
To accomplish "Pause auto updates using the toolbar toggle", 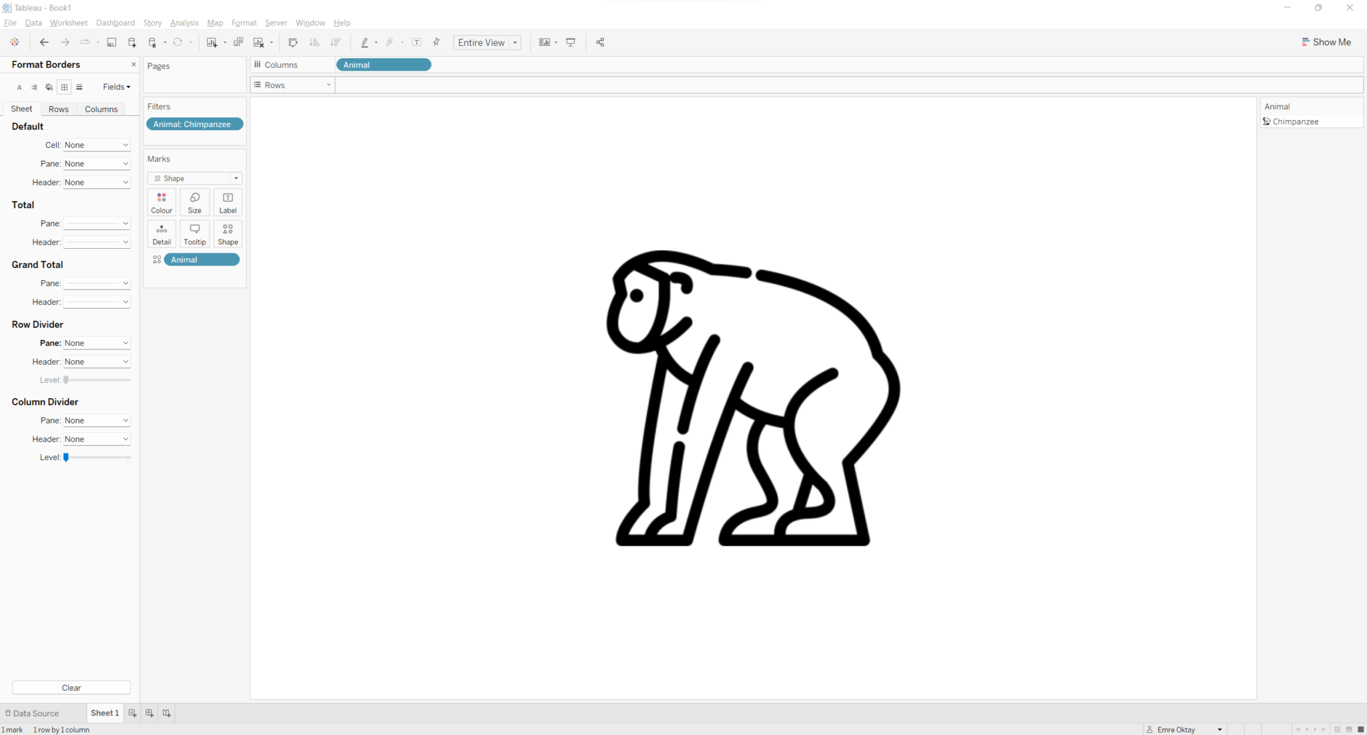I will 152,42.
